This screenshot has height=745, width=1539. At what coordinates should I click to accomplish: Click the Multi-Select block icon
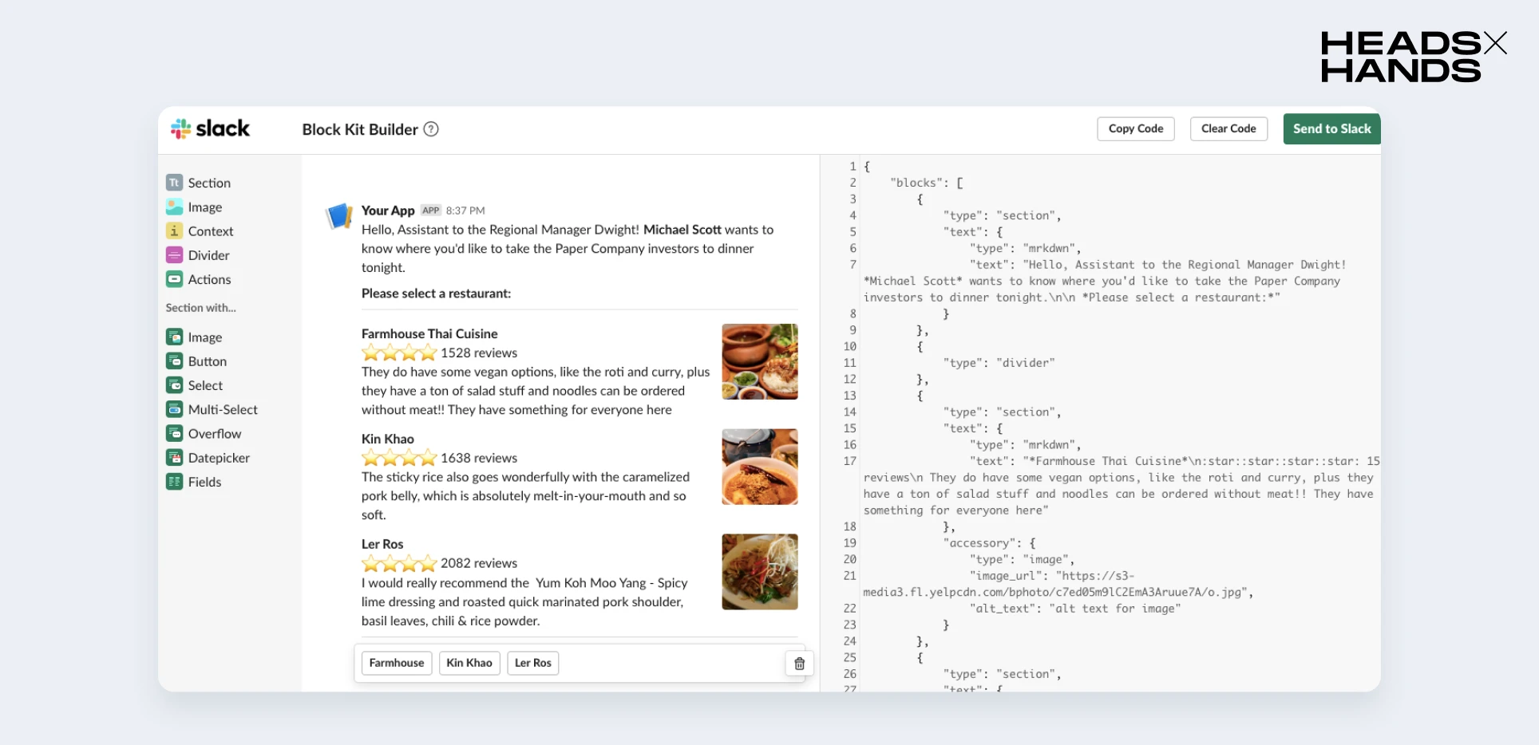[x=174, y=409]
